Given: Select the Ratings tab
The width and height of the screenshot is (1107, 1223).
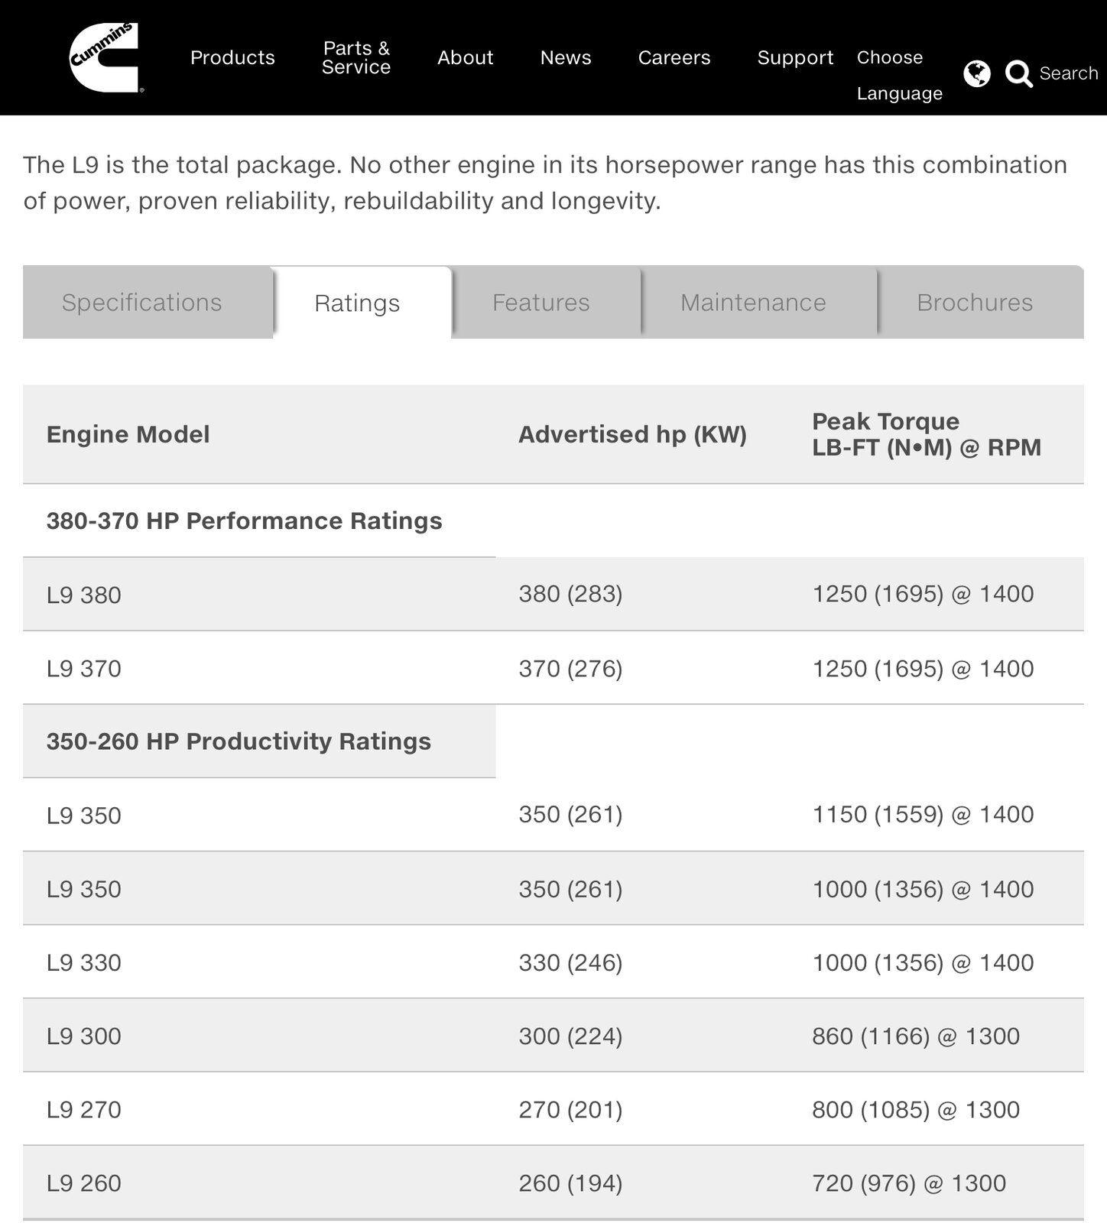Looking at the screenshot, I should click(x=362, y=303).
